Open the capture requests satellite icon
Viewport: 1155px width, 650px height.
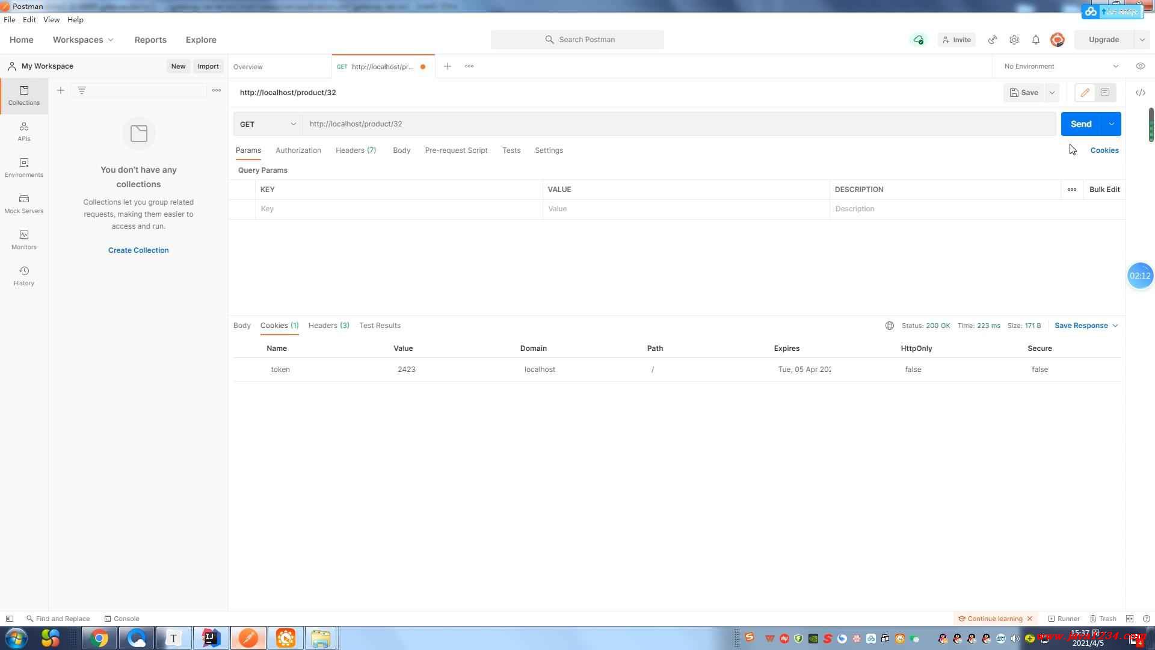pos(993,40)
